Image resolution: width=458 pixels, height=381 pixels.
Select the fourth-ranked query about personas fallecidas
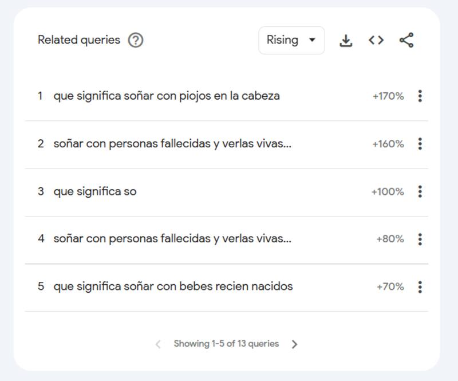(172, 239)
